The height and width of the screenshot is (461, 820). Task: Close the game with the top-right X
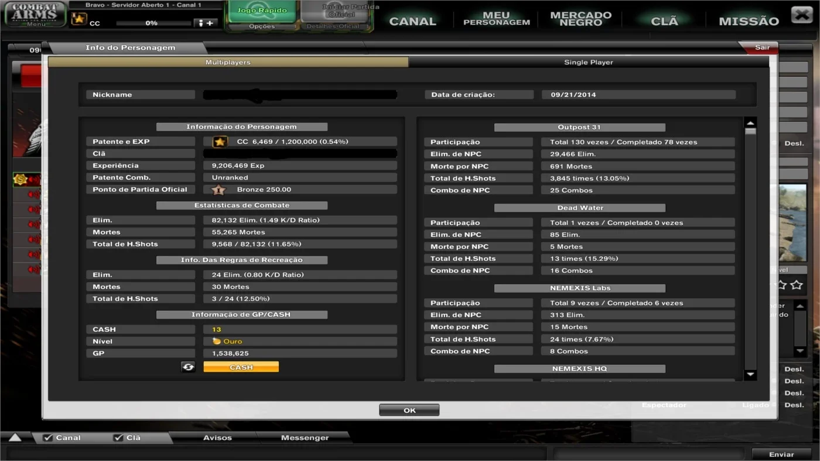[x=801, y=15]
